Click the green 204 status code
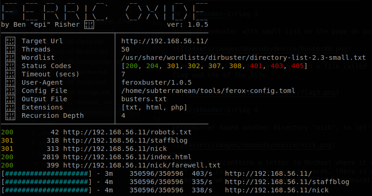 tap(152, 66)
